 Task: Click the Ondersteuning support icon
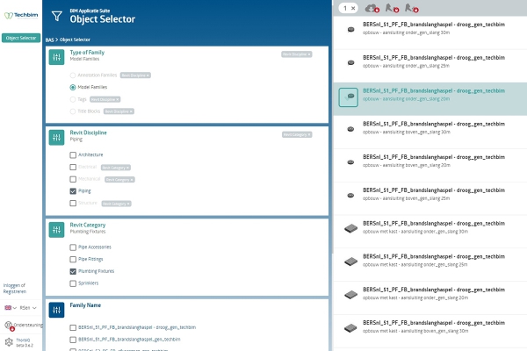coord(9,326)
